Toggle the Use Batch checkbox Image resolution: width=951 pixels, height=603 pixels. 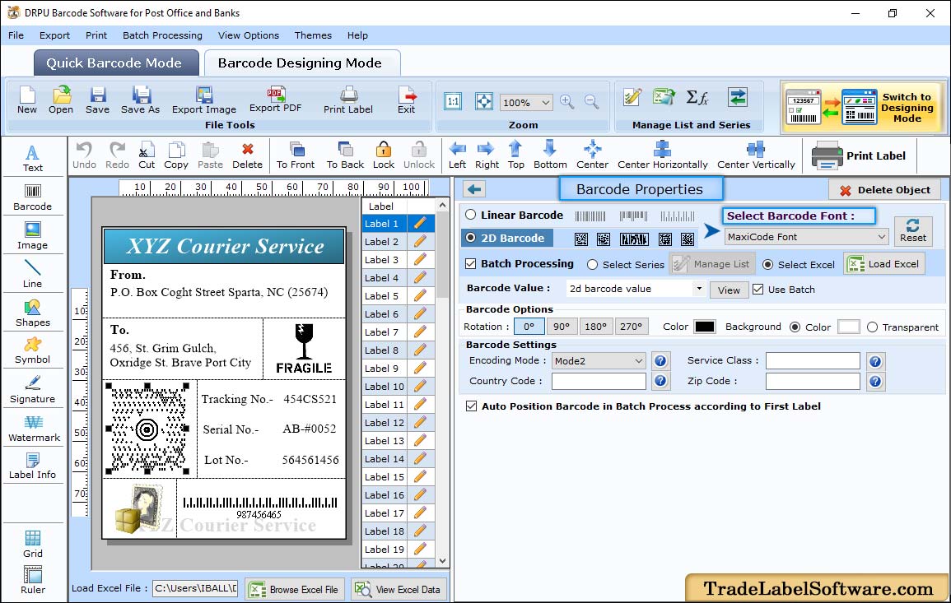(758, 290)
